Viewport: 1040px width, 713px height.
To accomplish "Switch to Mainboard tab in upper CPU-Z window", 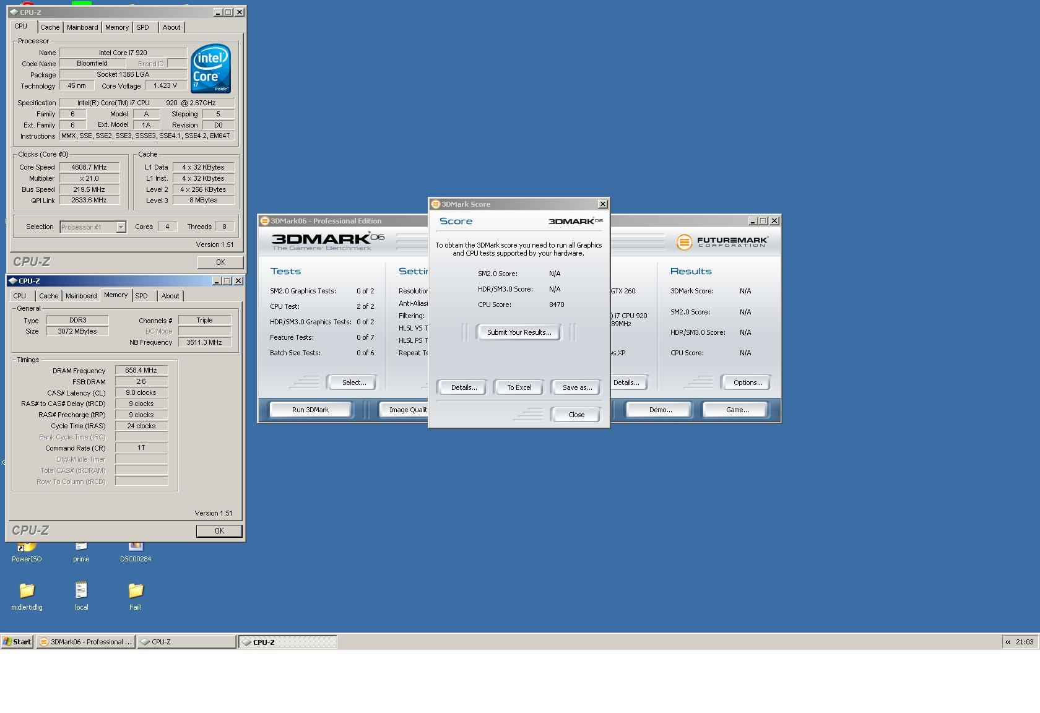I will (82, 27).
